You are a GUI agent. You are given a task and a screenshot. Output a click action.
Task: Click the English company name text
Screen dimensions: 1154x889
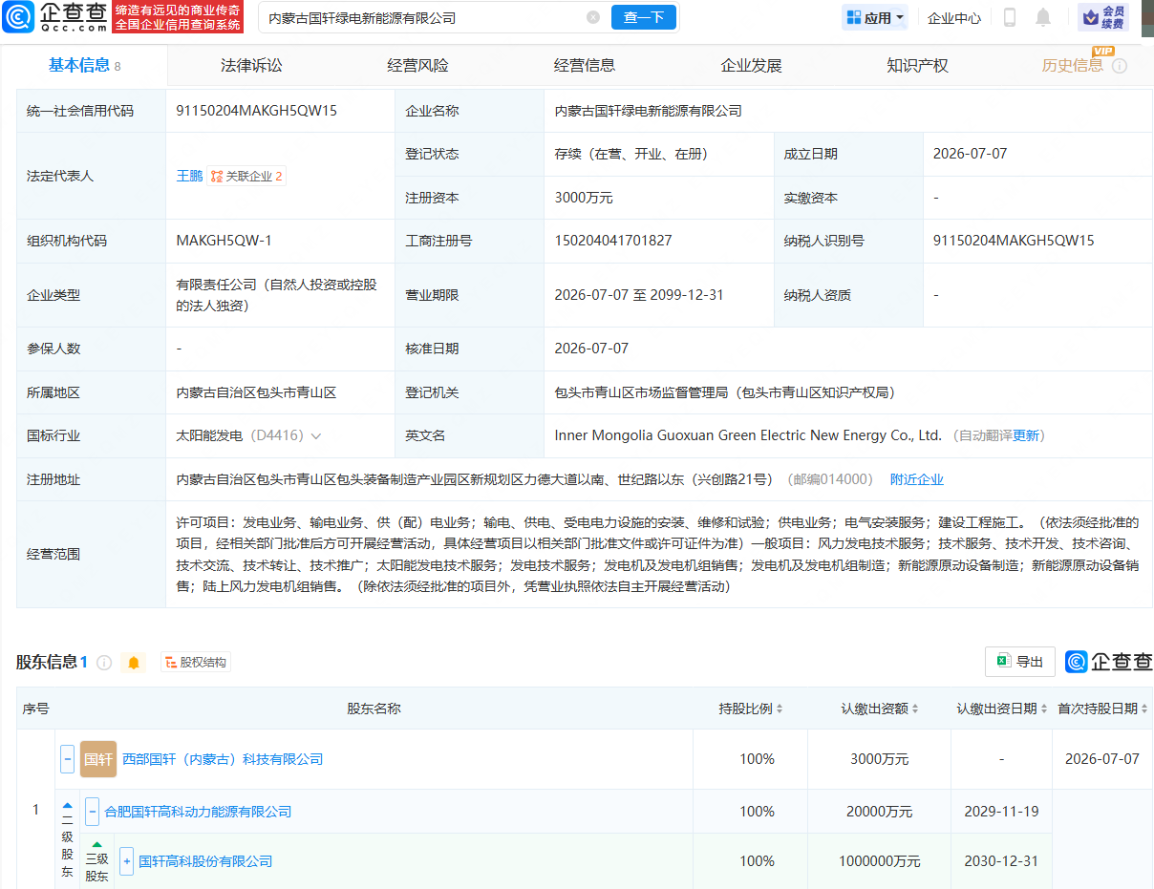coord(748,435)
